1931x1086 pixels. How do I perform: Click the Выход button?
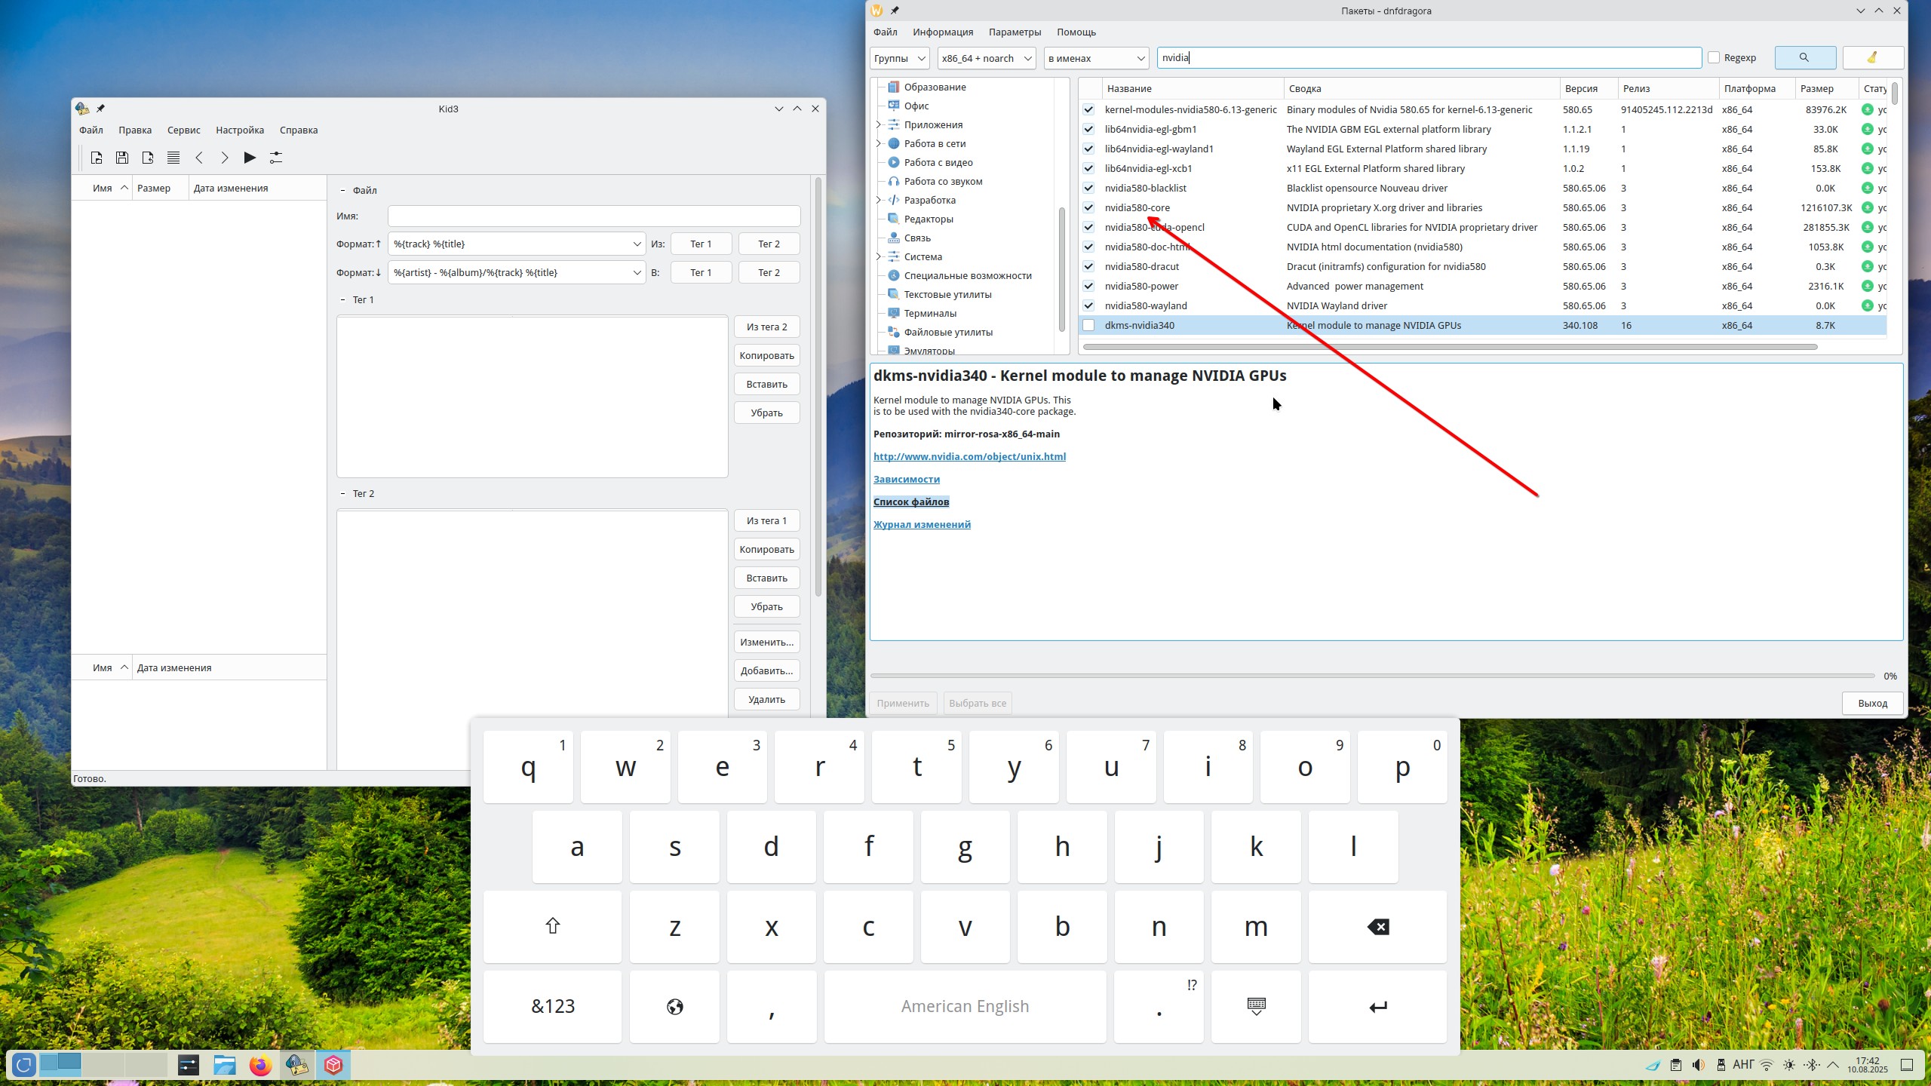point(1872,703)
